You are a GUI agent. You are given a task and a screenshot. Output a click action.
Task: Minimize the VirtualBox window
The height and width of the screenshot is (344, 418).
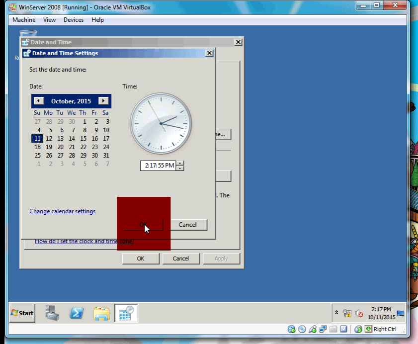point(363,5)
